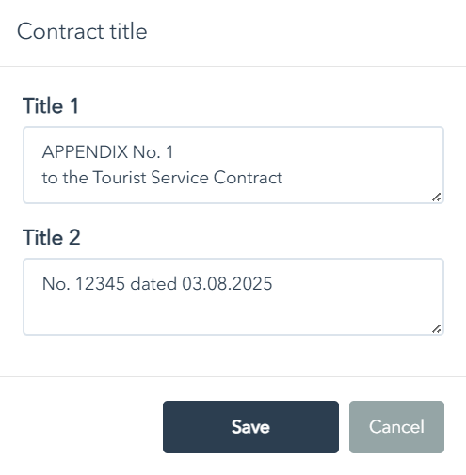Cancel editing the contract title
Screen dimensions: 466x475
click(x=396, y=427)
